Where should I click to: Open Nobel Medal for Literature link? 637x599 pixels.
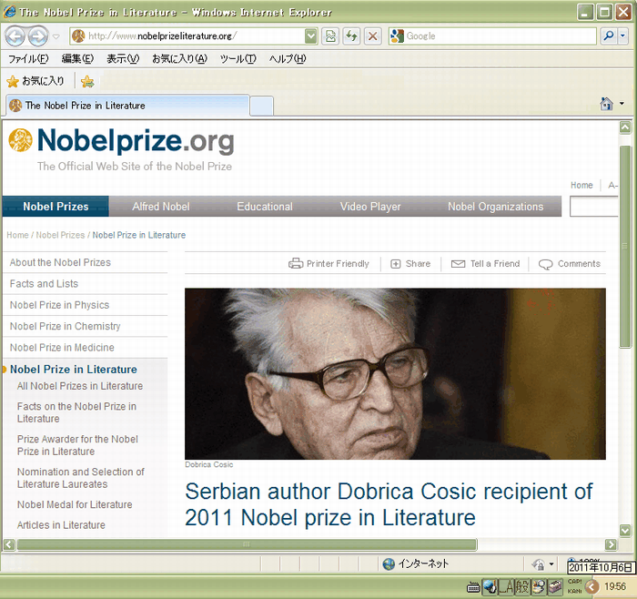click(x=75, y=504)
